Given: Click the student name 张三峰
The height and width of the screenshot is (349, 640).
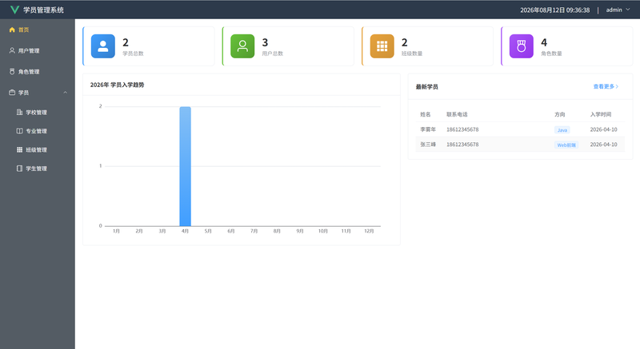Looking at the screenshot, I should 428,145.
